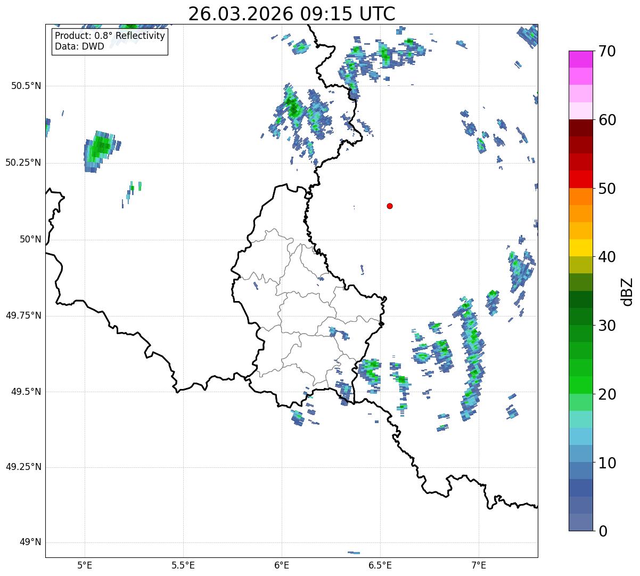Click the 7°E longitude axis label

(479, 565)
